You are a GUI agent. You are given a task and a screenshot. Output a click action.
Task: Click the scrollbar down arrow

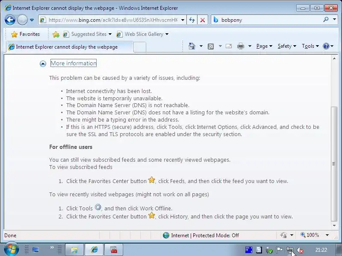(334, 226)
